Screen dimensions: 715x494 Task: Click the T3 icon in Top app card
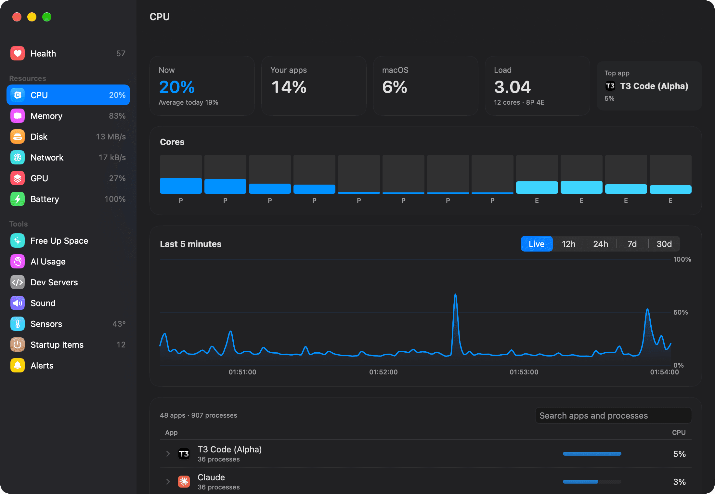point(610,86)
